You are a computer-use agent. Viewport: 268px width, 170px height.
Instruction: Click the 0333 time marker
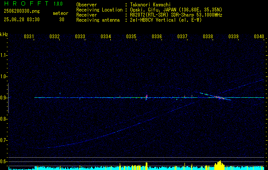(80, 37)
